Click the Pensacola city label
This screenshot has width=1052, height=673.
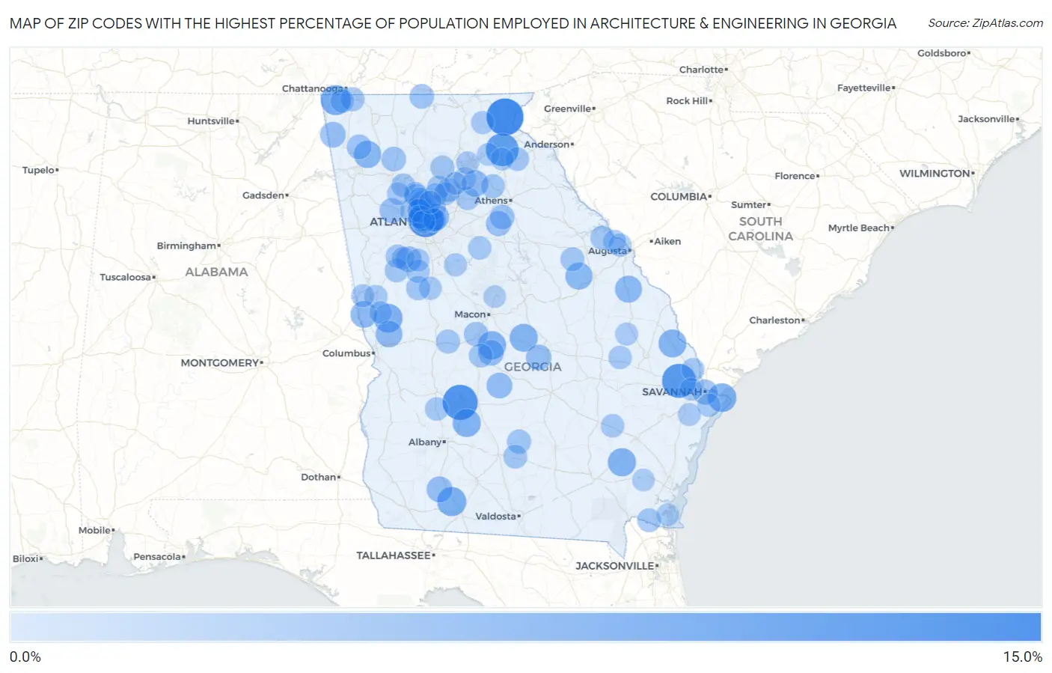pos(157,556)
